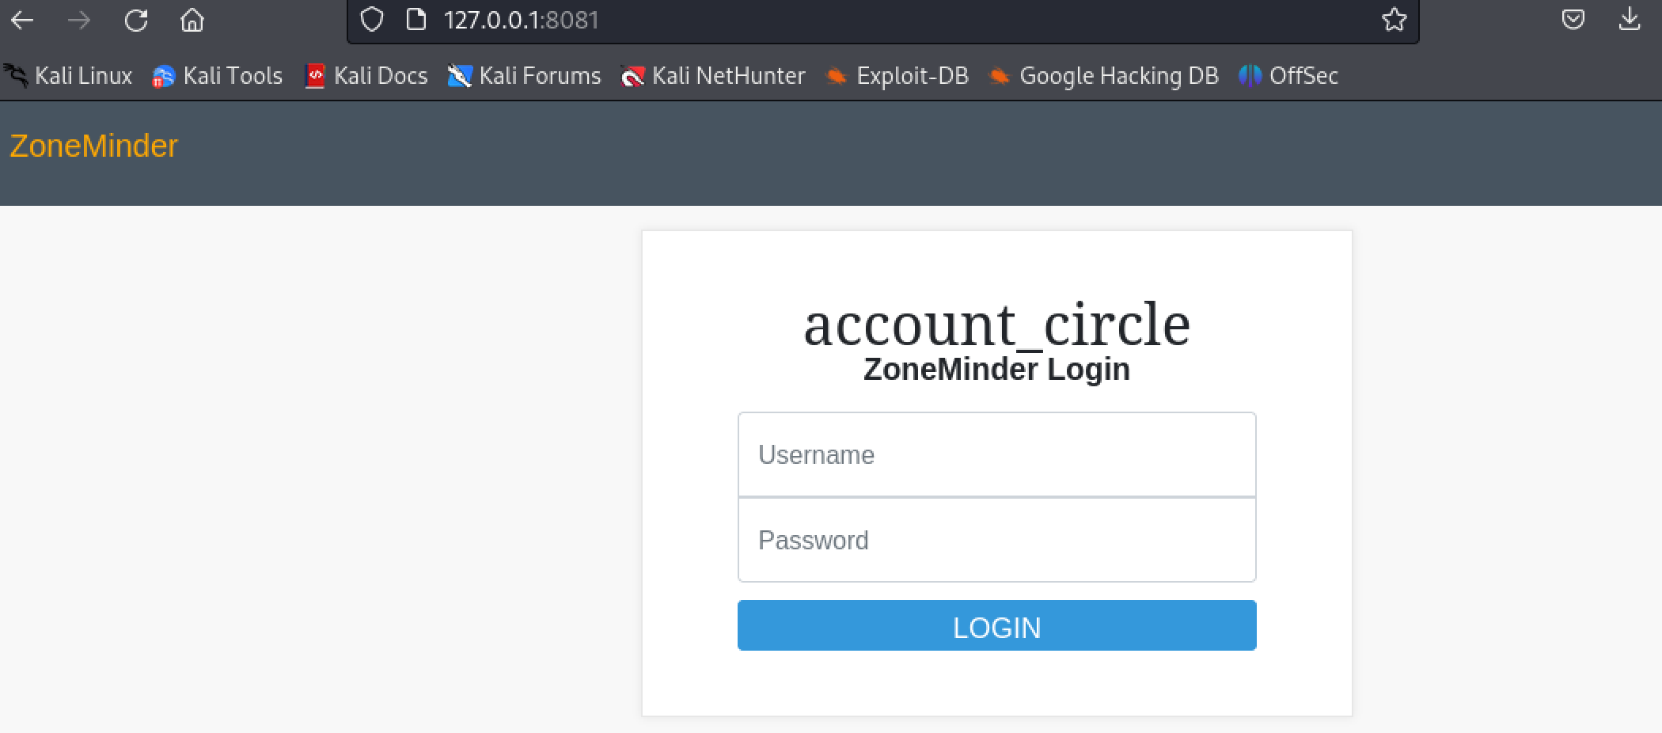Open the Kali NetHunter bookmark
Image resolution: width=1662 pixels, height=733 pixels.
(x=713, y=76)
